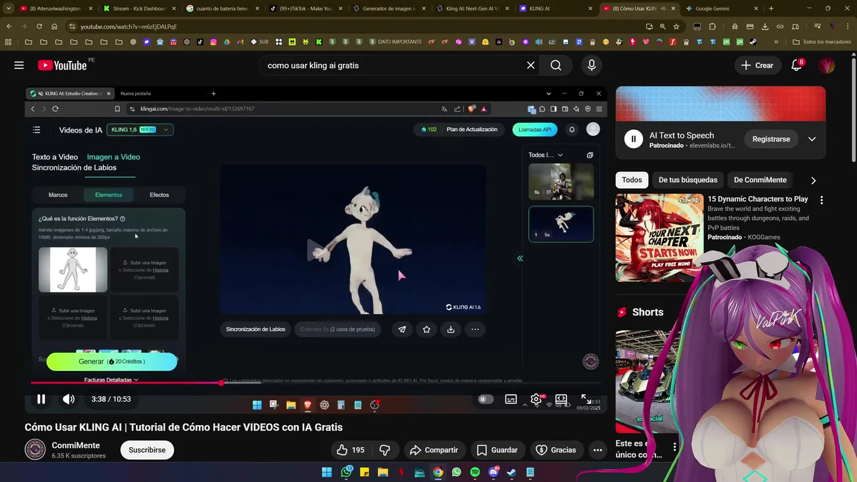Open Spotify from the taskbar

click(x=475, y=472)
